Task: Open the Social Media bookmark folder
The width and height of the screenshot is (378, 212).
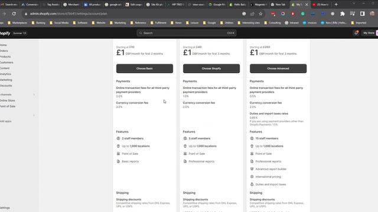Action: 59,22
